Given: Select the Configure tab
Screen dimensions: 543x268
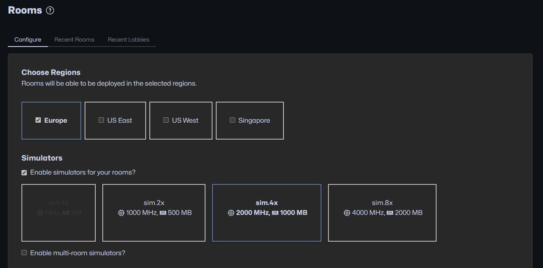Looking at the screenshot, I should click(28, 40).
